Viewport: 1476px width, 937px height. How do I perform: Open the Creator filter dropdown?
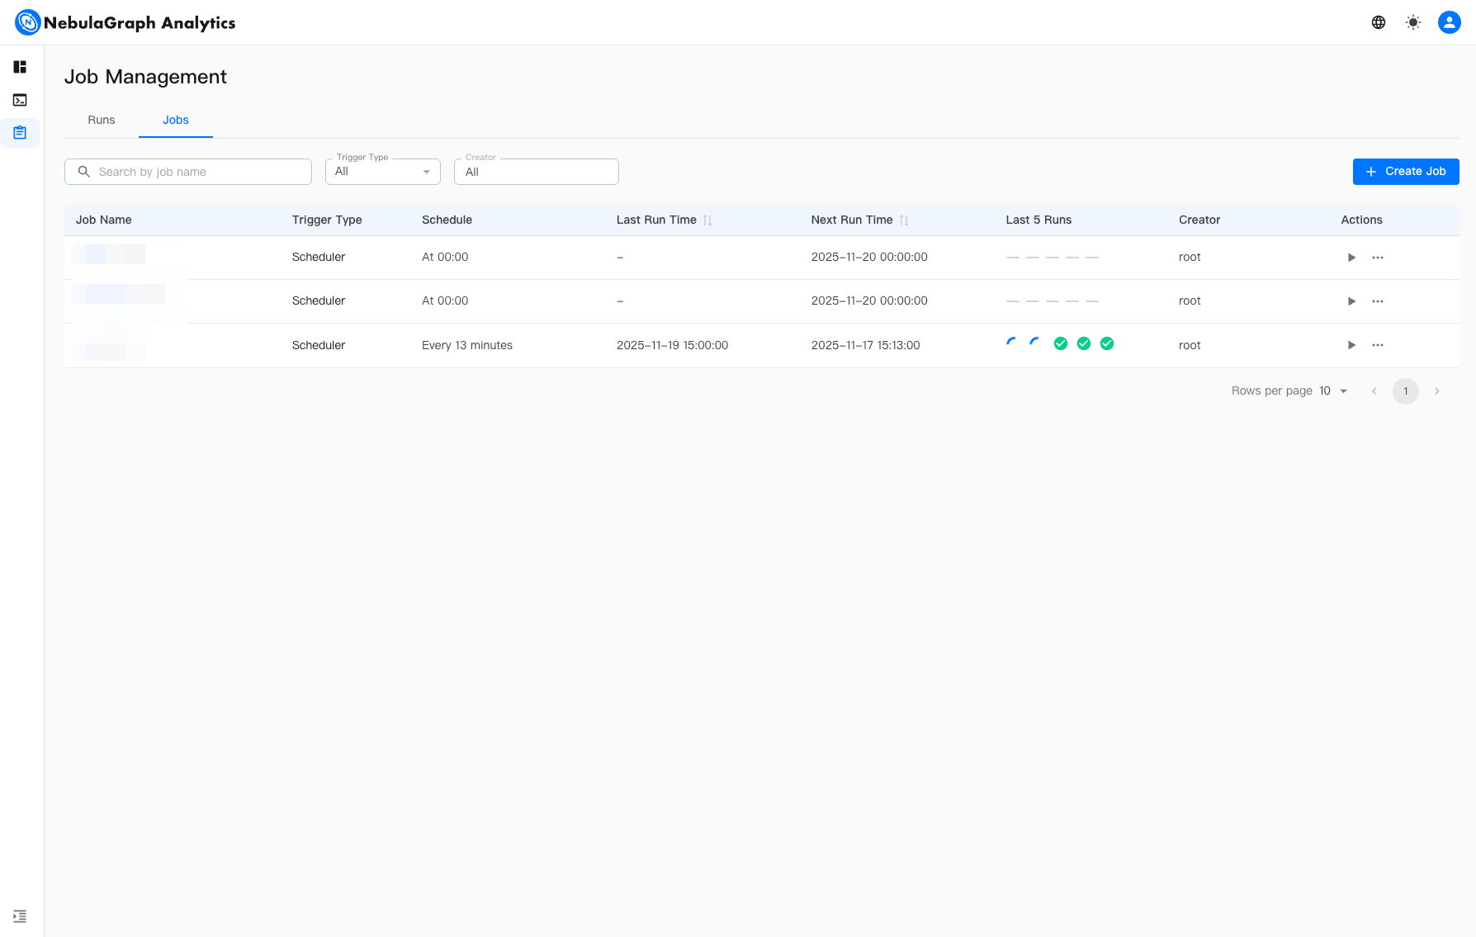(536, 172)
